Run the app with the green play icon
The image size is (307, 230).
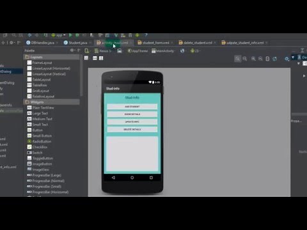pyautogui.click(x=70, y=35)
